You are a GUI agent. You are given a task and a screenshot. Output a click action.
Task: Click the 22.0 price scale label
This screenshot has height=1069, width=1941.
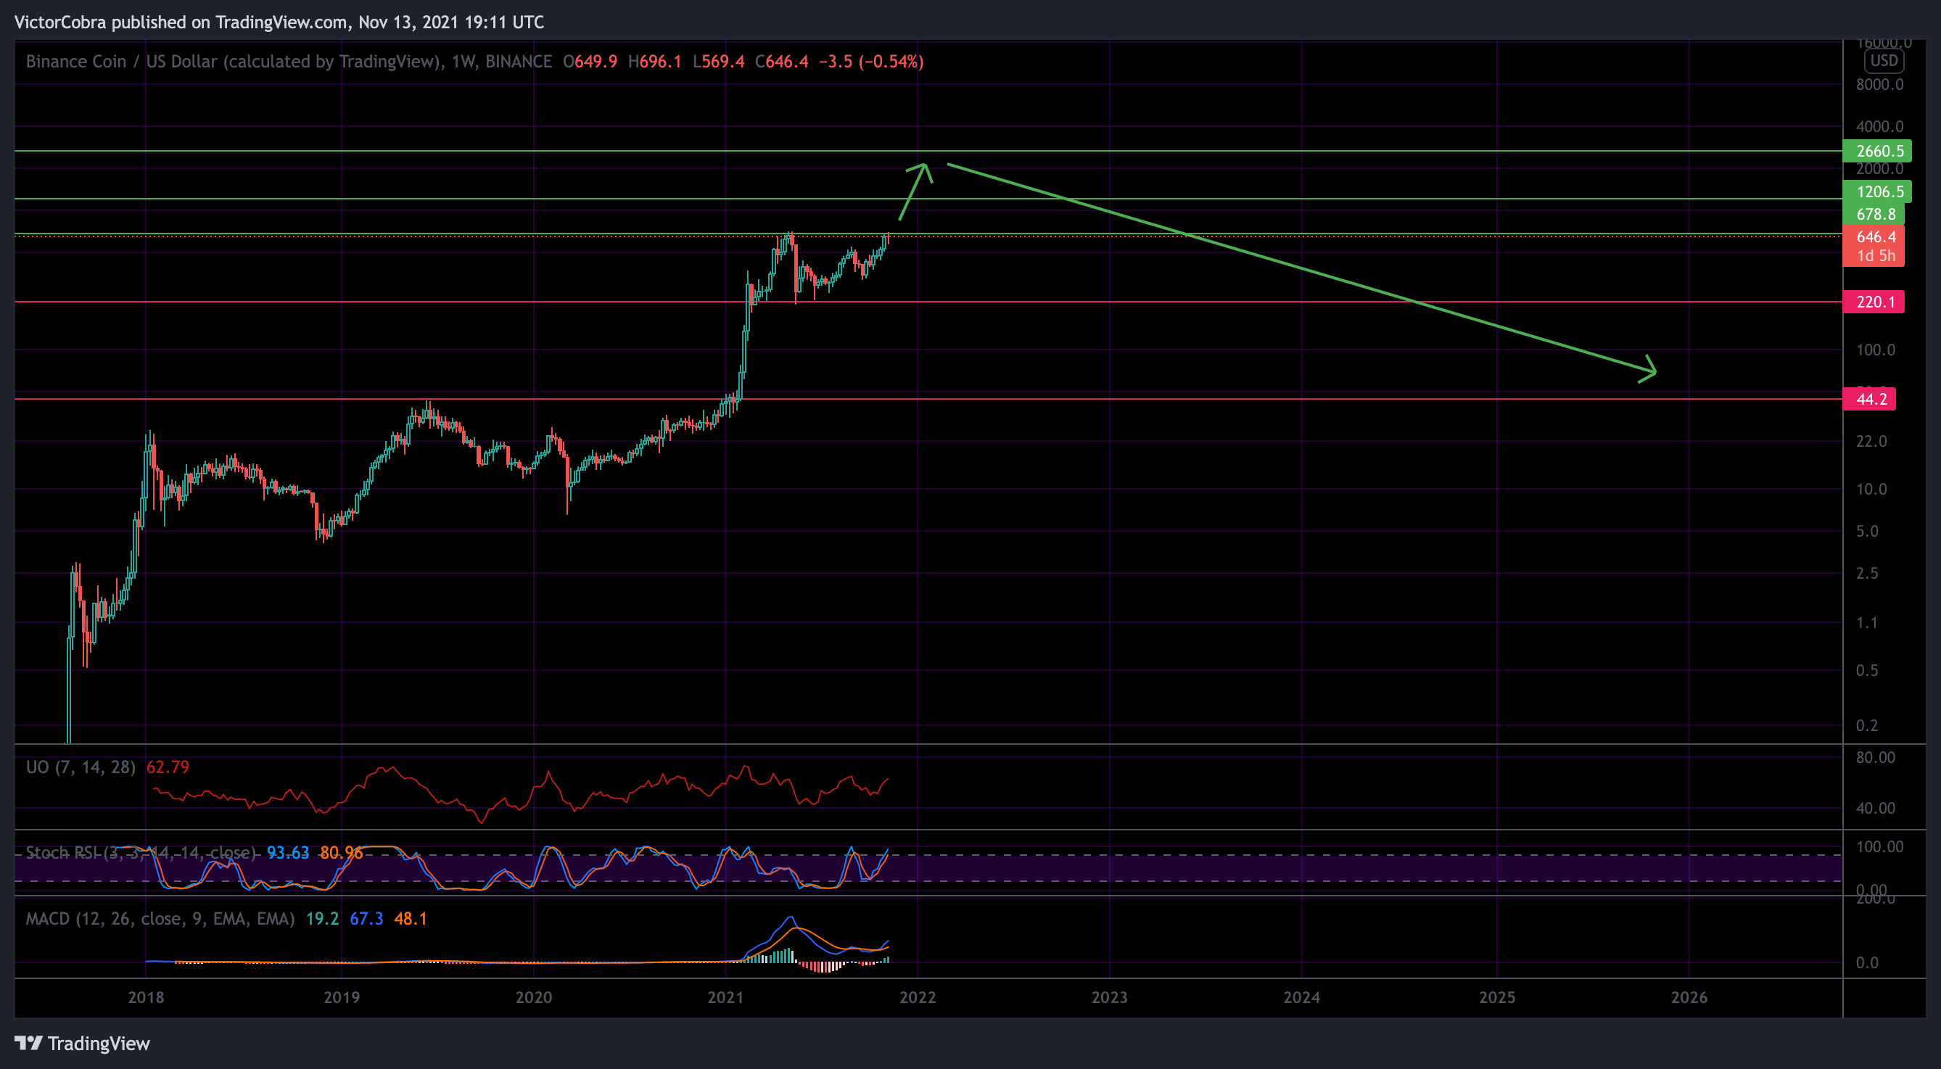pos(1871,441)
